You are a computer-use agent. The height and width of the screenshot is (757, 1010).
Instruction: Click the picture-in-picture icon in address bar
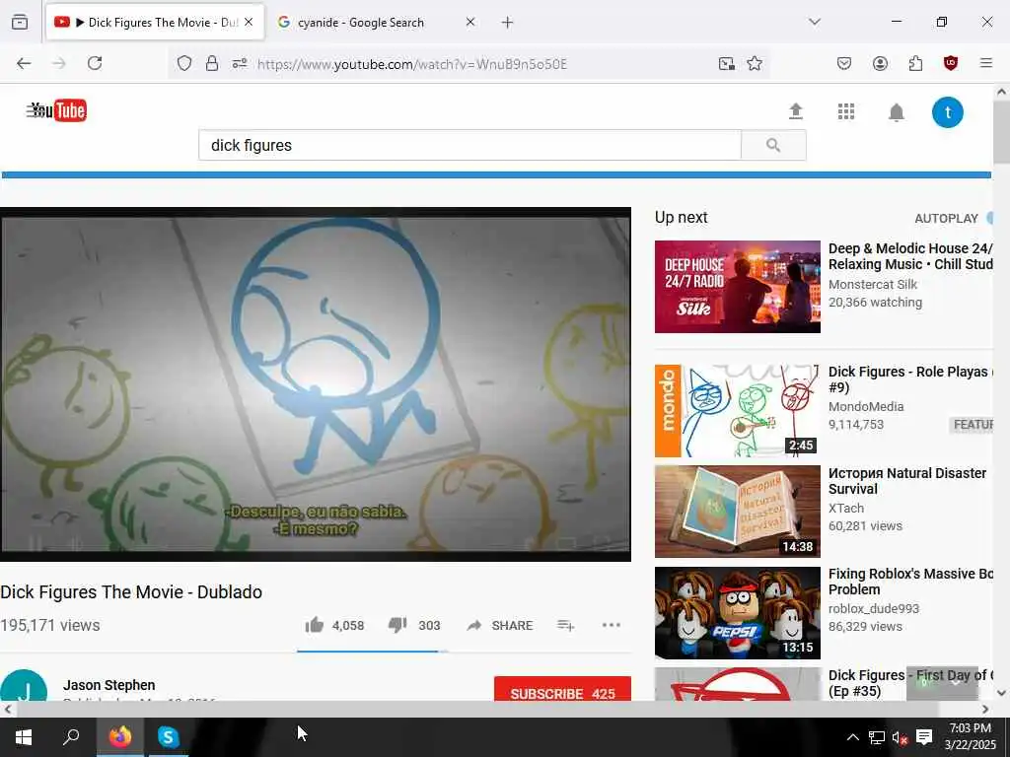pos(727,63)
